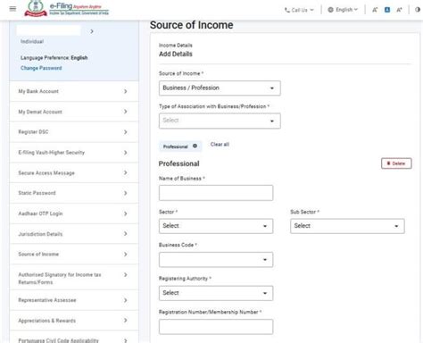Open My Demat Account menu item
Image resolution: width=423 pixels, height=343 pixels.
[x=74, y=112]
